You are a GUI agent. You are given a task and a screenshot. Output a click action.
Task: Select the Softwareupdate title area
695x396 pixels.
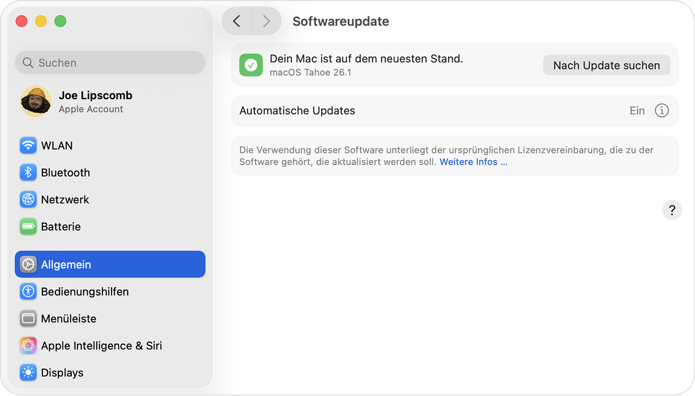[340, 21]
